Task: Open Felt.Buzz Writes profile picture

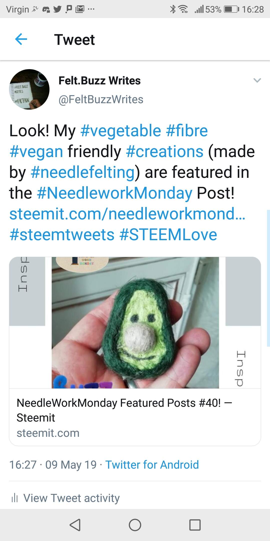Action: click(x=29, y=89)
